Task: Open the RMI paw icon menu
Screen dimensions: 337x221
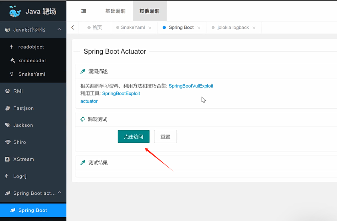Action: tap(7, 91)
